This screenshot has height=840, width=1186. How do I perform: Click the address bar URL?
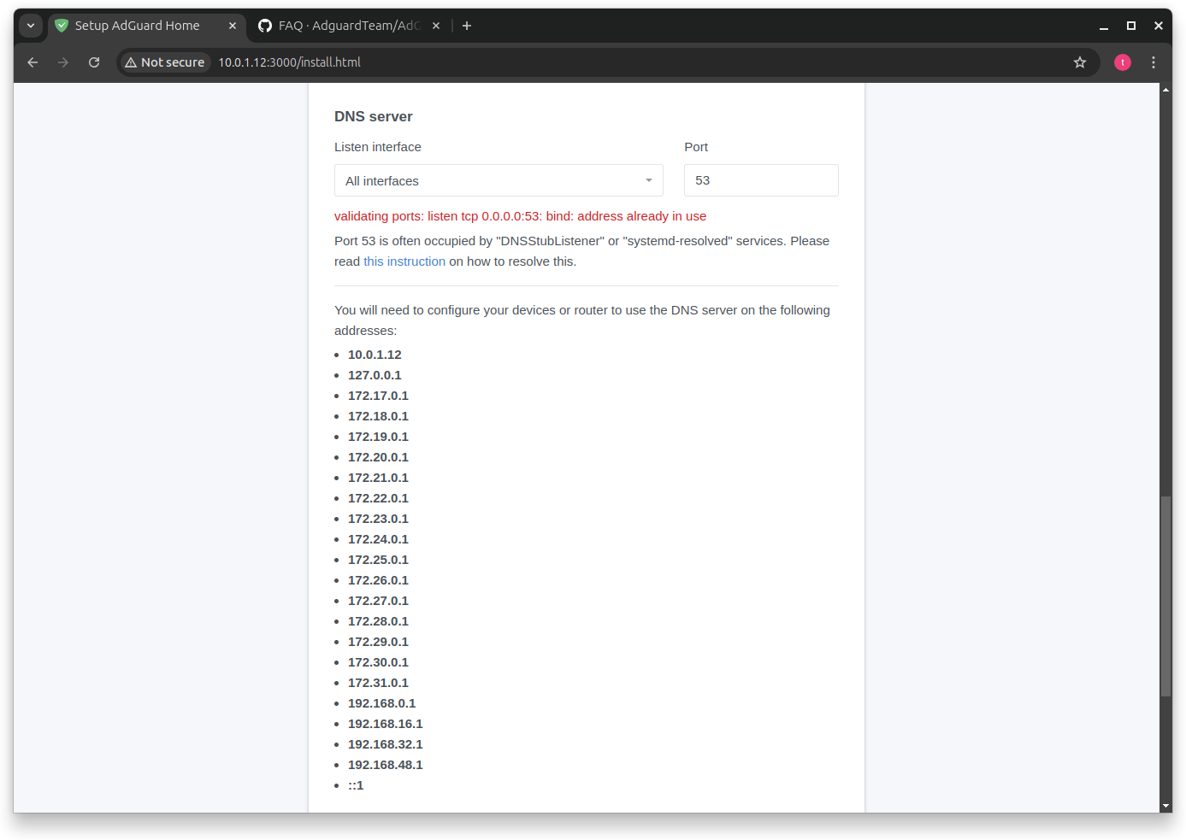290,62
